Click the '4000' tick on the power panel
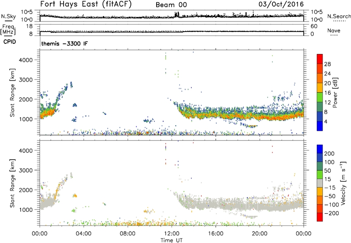Screen dimensions: 351x243 (x=26, y=60)
